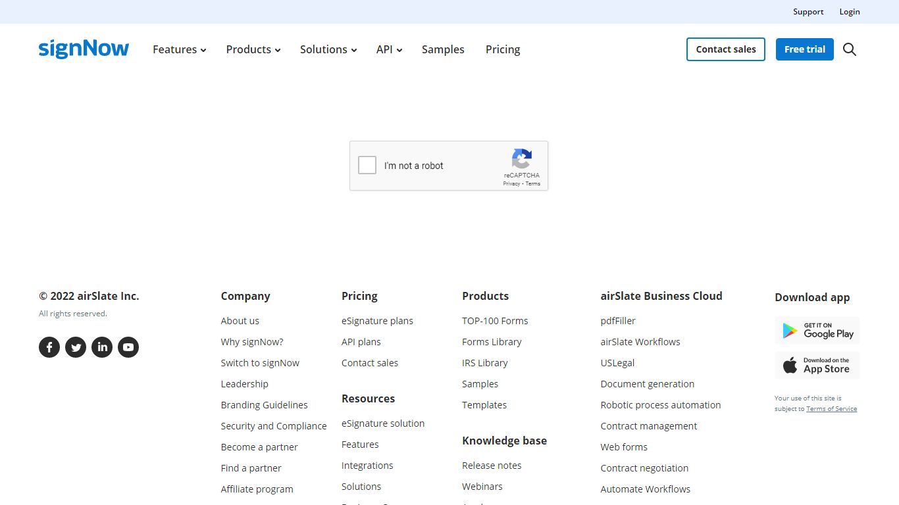This screenshot has height=505, width=899.
Task: Visit the Facebook social icon
Action: pyautogui.click(x=49, y=347)
